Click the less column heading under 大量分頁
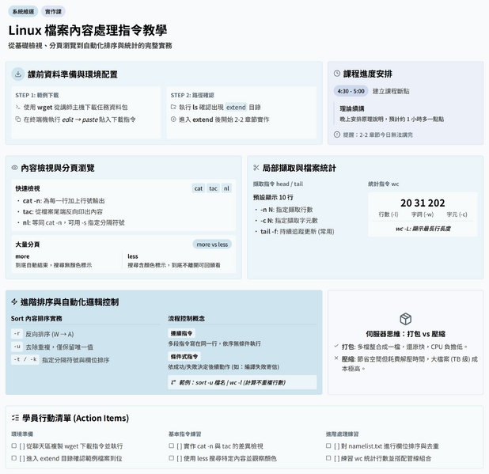489x474 pixels. 133,256
